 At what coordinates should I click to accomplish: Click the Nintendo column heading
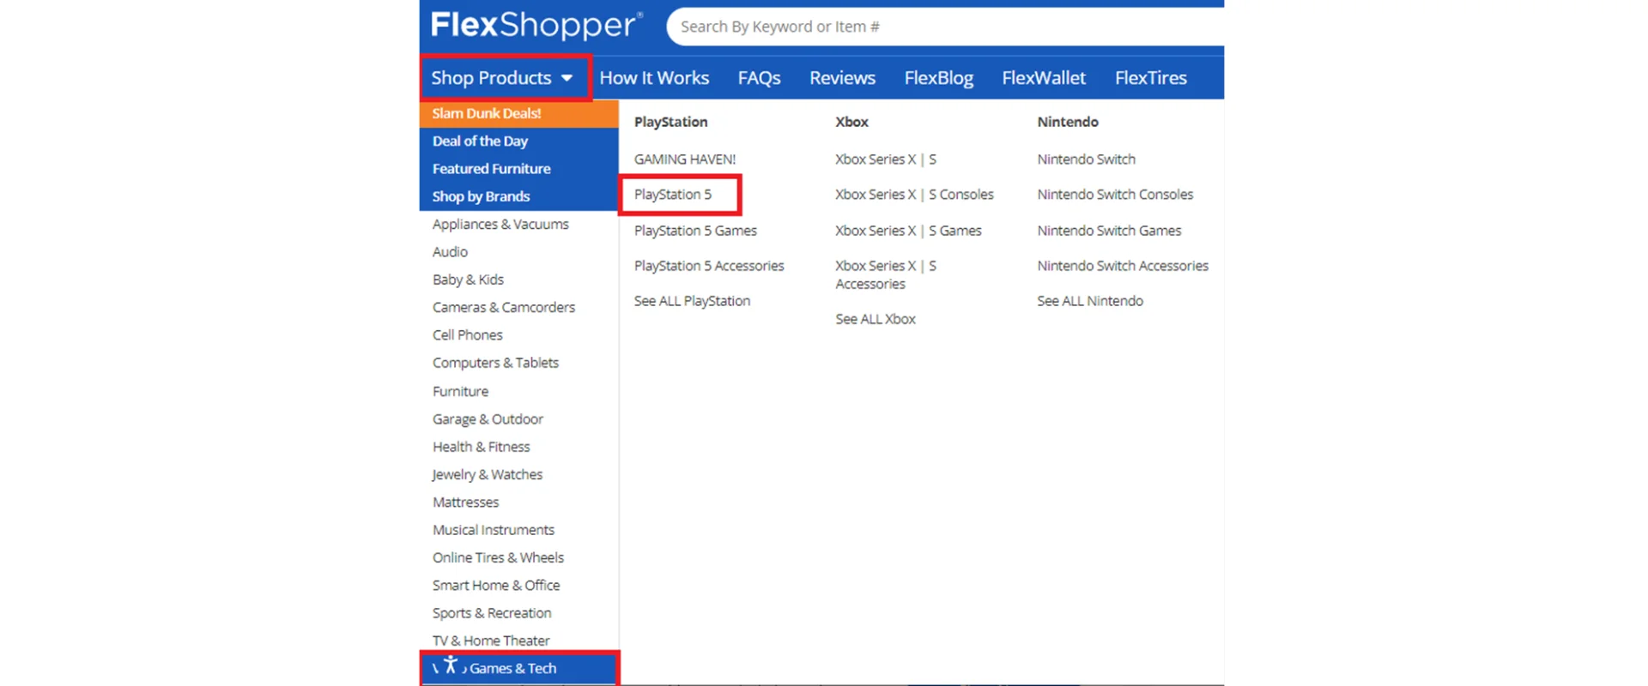pos(1068,122)
